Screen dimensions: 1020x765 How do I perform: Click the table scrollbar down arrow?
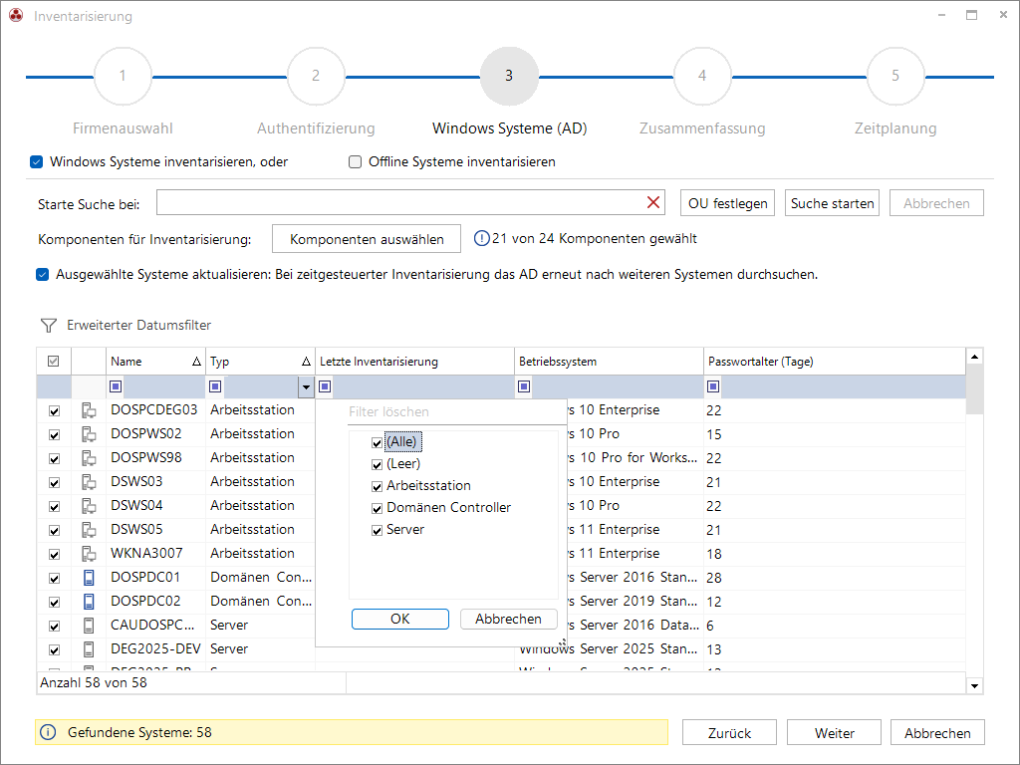974,685
